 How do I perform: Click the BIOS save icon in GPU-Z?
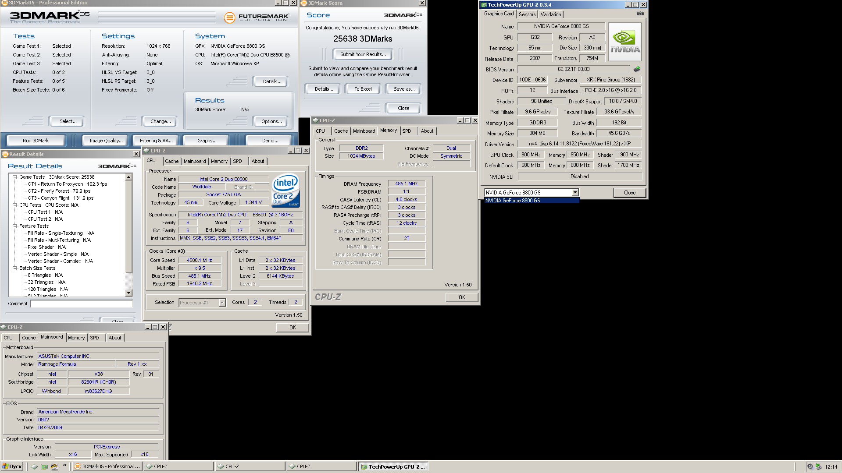click(637, 69)
